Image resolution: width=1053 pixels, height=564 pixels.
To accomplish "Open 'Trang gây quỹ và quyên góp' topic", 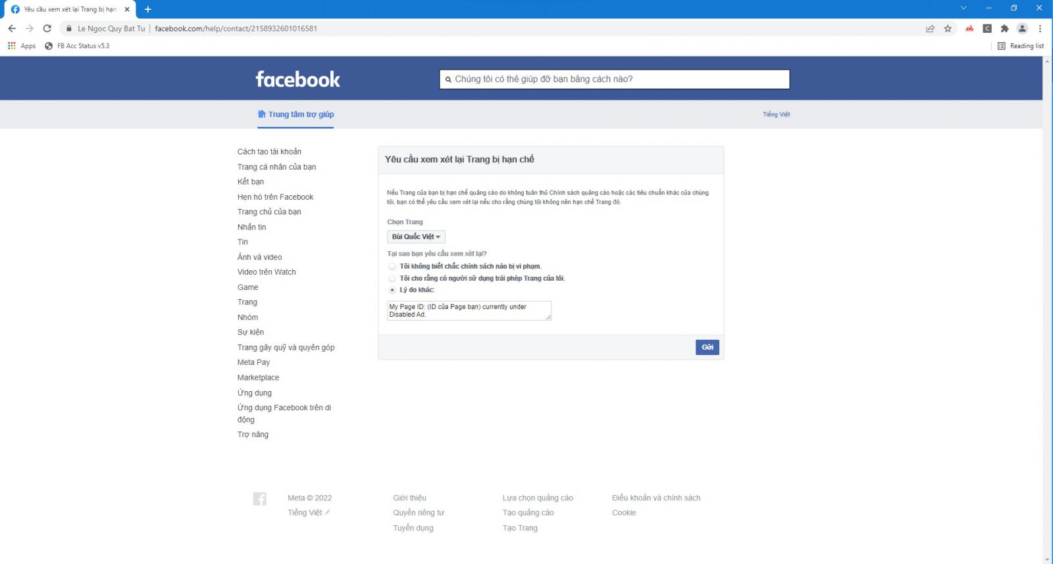I will tap(286, 348).
